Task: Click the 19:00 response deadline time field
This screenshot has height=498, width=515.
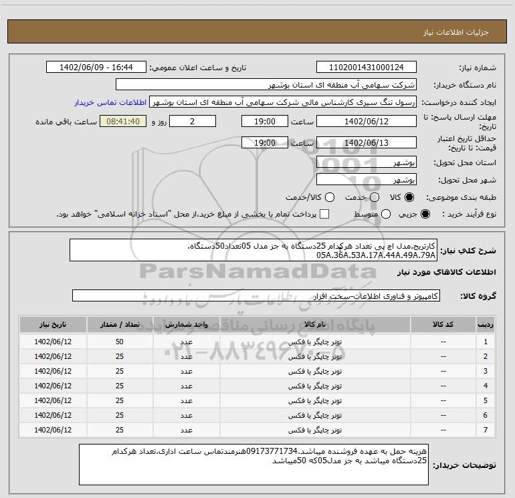Action: point(265,122)
